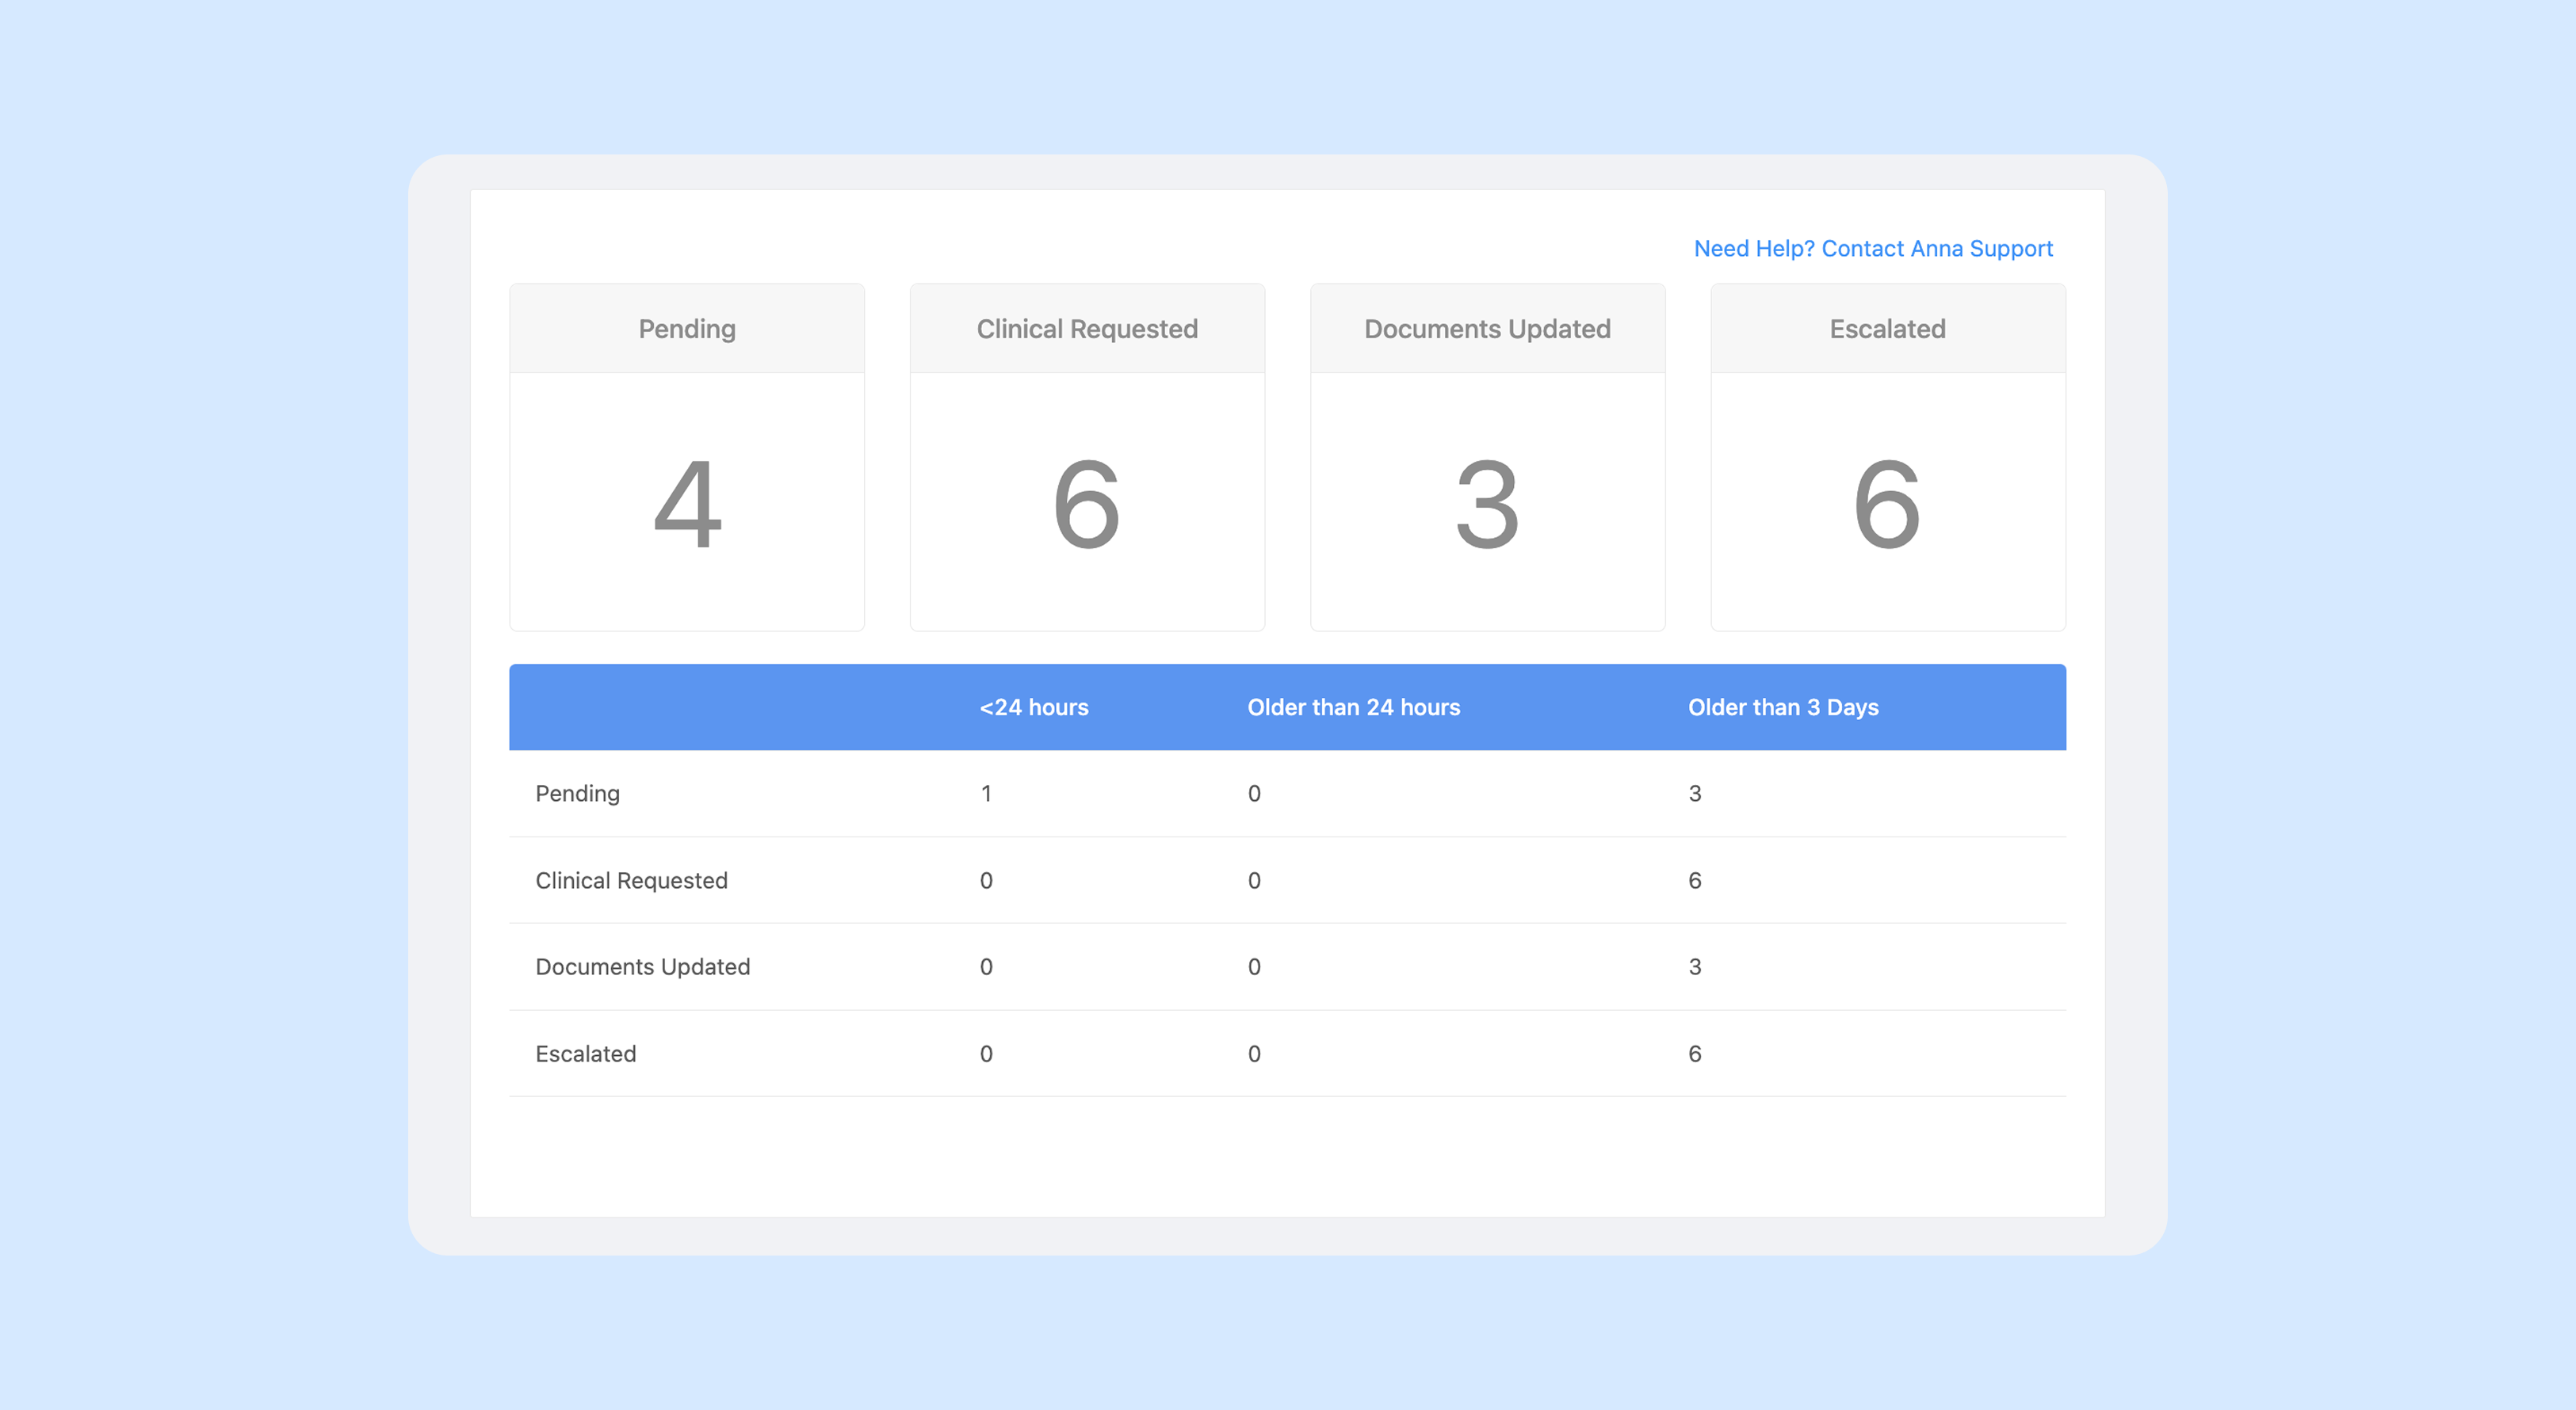
Task: Click the large number 4 in the Pending card
Action: 687,504
